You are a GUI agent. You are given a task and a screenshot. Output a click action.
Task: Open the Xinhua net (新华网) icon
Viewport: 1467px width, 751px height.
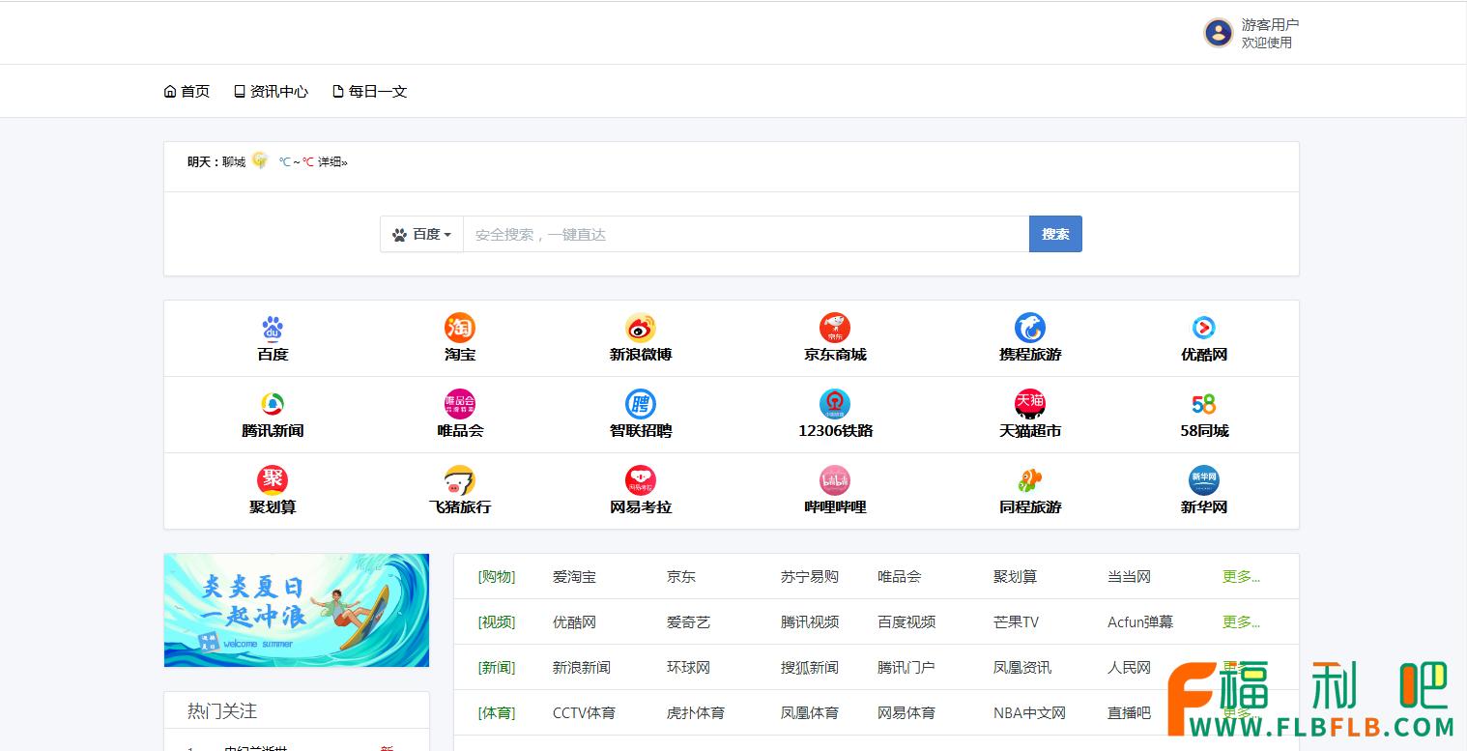pos(1204,480)
